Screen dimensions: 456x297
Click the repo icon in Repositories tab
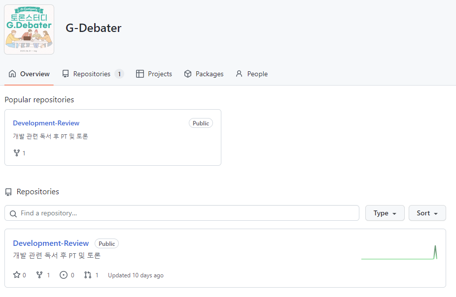(x=66, y=74)
